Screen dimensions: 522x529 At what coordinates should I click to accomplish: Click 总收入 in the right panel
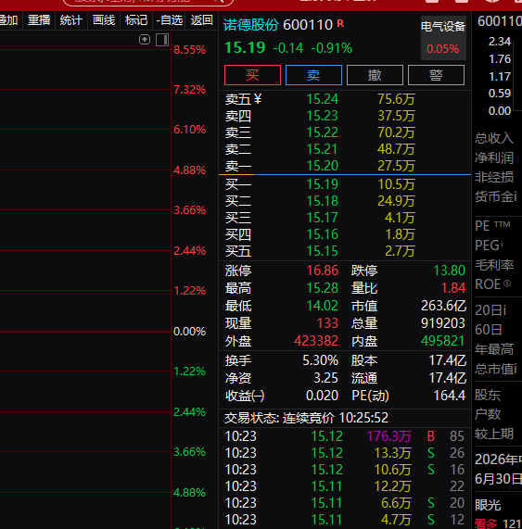pyautogui.click(x=494, y=138)
